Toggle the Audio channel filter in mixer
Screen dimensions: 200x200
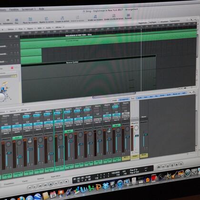click(x=140, y=98)
